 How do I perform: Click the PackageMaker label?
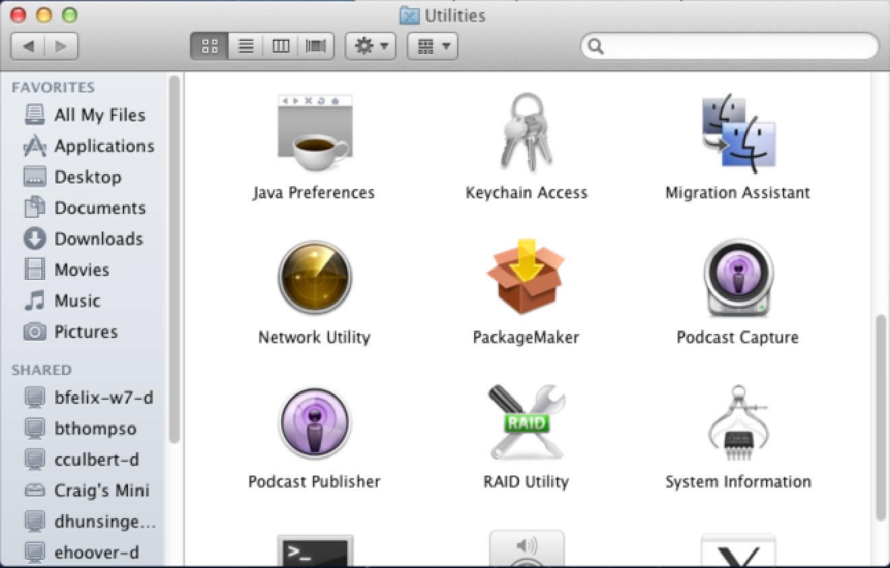pyautogui.click(x=526, y=337)
